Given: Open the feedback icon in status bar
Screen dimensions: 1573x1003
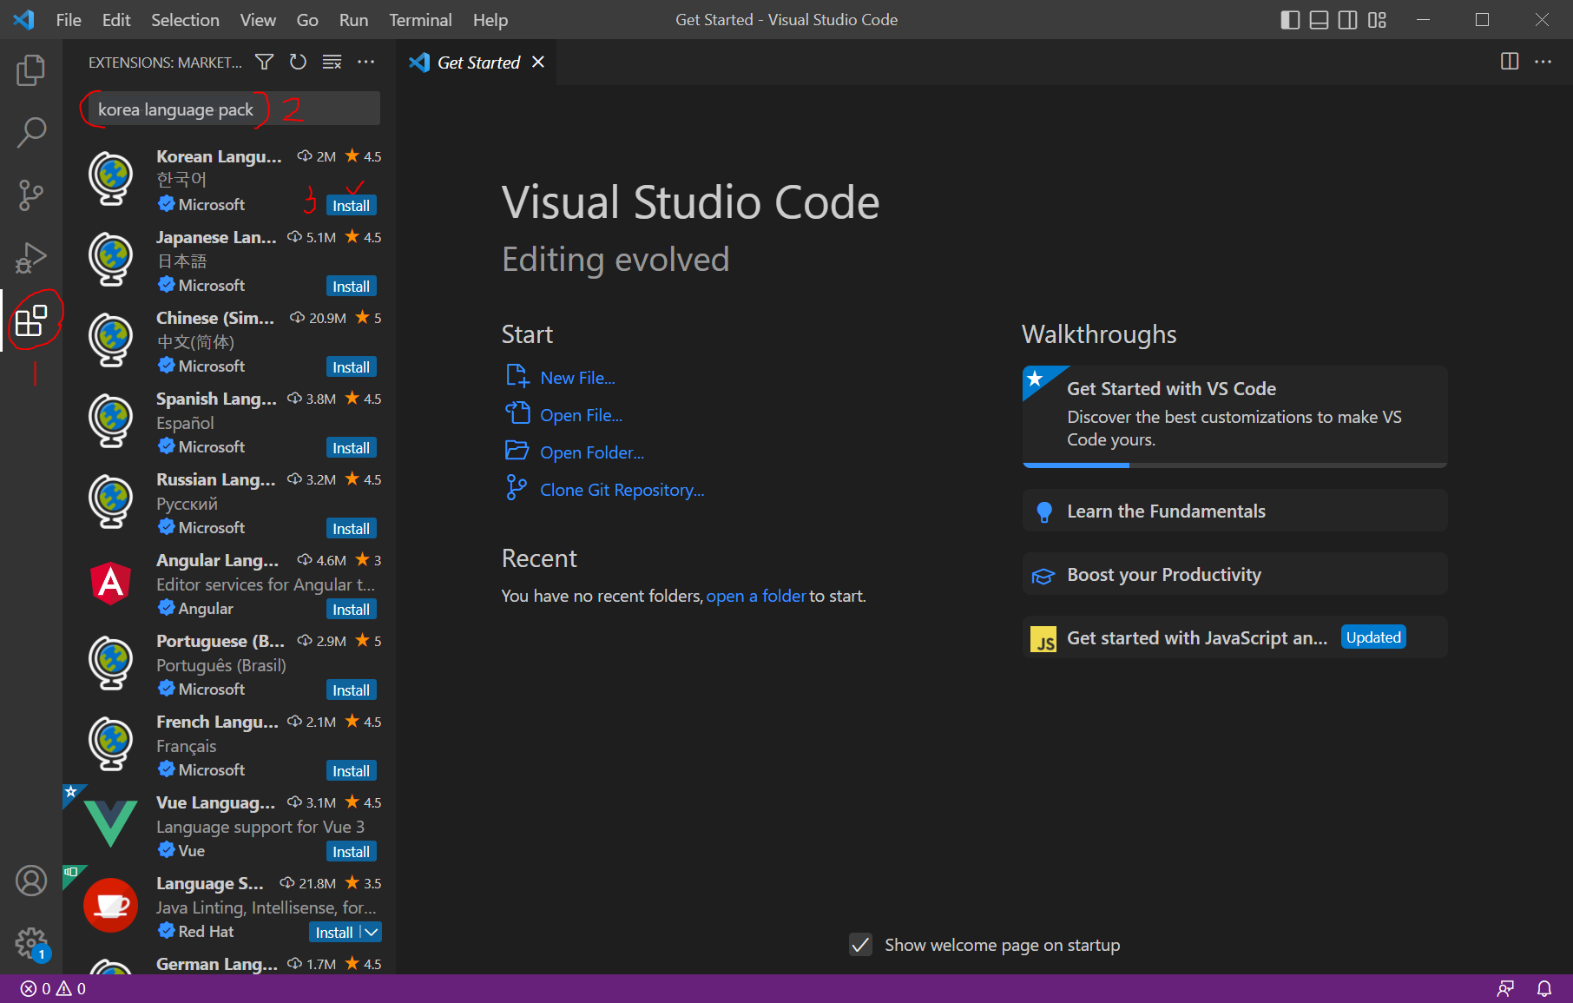Looking at the screenshot, I should point(1505,988).
